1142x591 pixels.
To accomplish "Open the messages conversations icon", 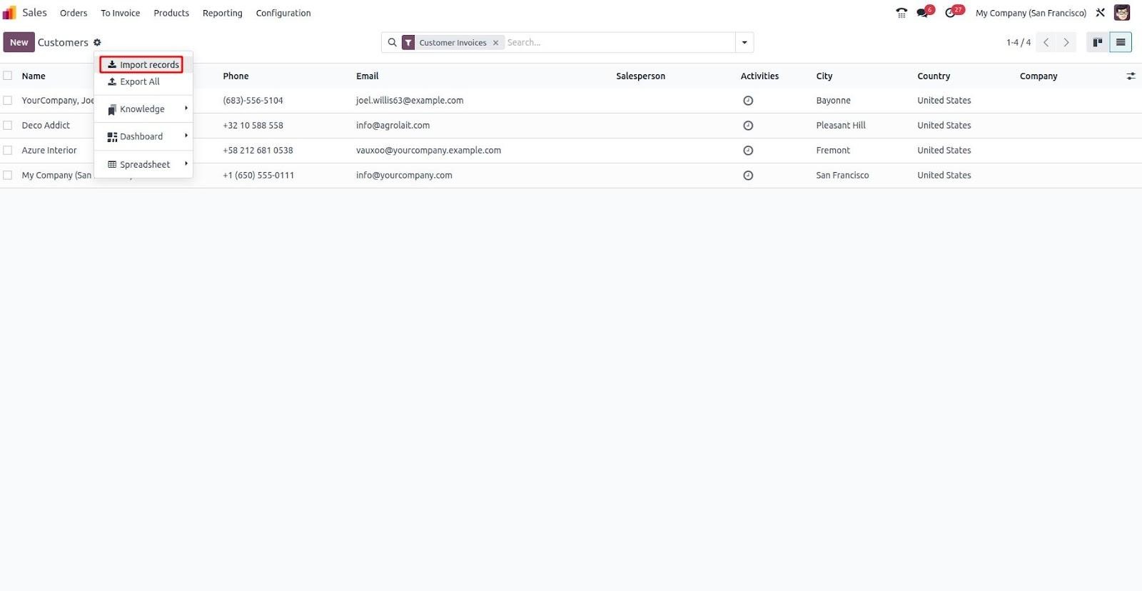I will (x=924, y=13).
